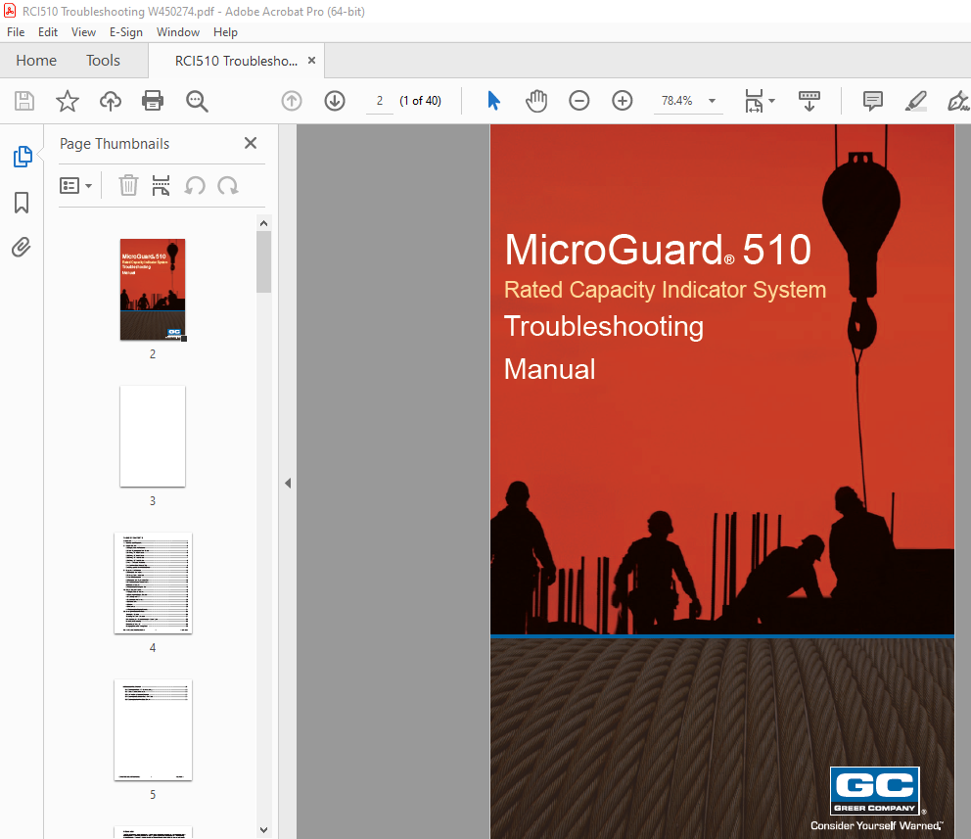Open the View menu
The height and width of the screenshot is (839, 971).
(x=83, y=32)
